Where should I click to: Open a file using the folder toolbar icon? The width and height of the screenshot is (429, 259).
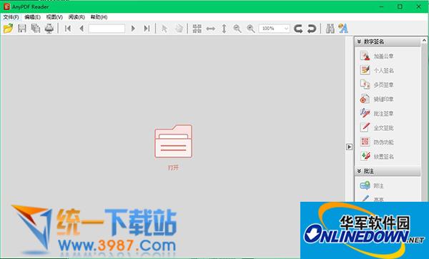pos(8,28)
